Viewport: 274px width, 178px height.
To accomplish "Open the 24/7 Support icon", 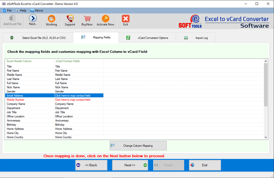I will (70, 19).
